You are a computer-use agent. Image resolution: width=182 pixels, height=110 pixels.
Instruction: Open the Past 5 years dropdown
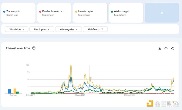coord(42,29)
